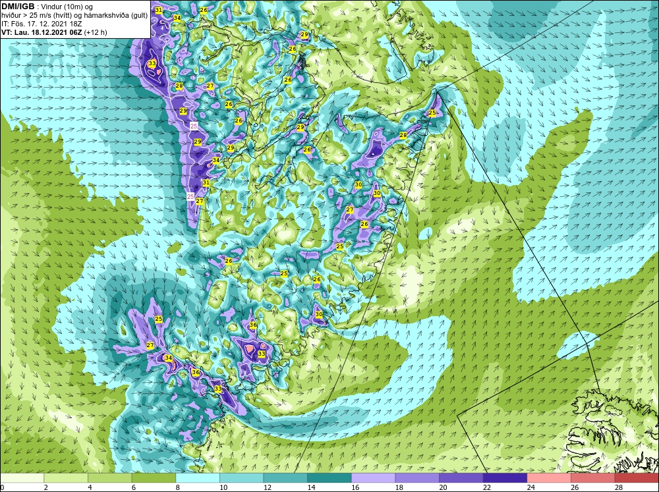Click the '8' tick label on color scale
659x492 pixels.
(178, 487)
